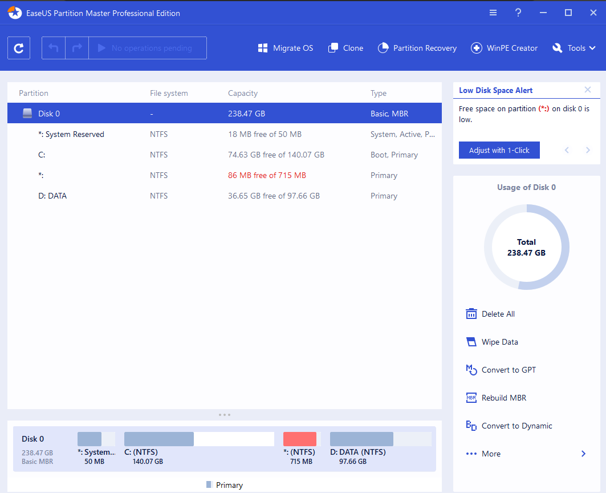
Task: Click the Convert to GPT icon
Action: (x=471, y=370)
